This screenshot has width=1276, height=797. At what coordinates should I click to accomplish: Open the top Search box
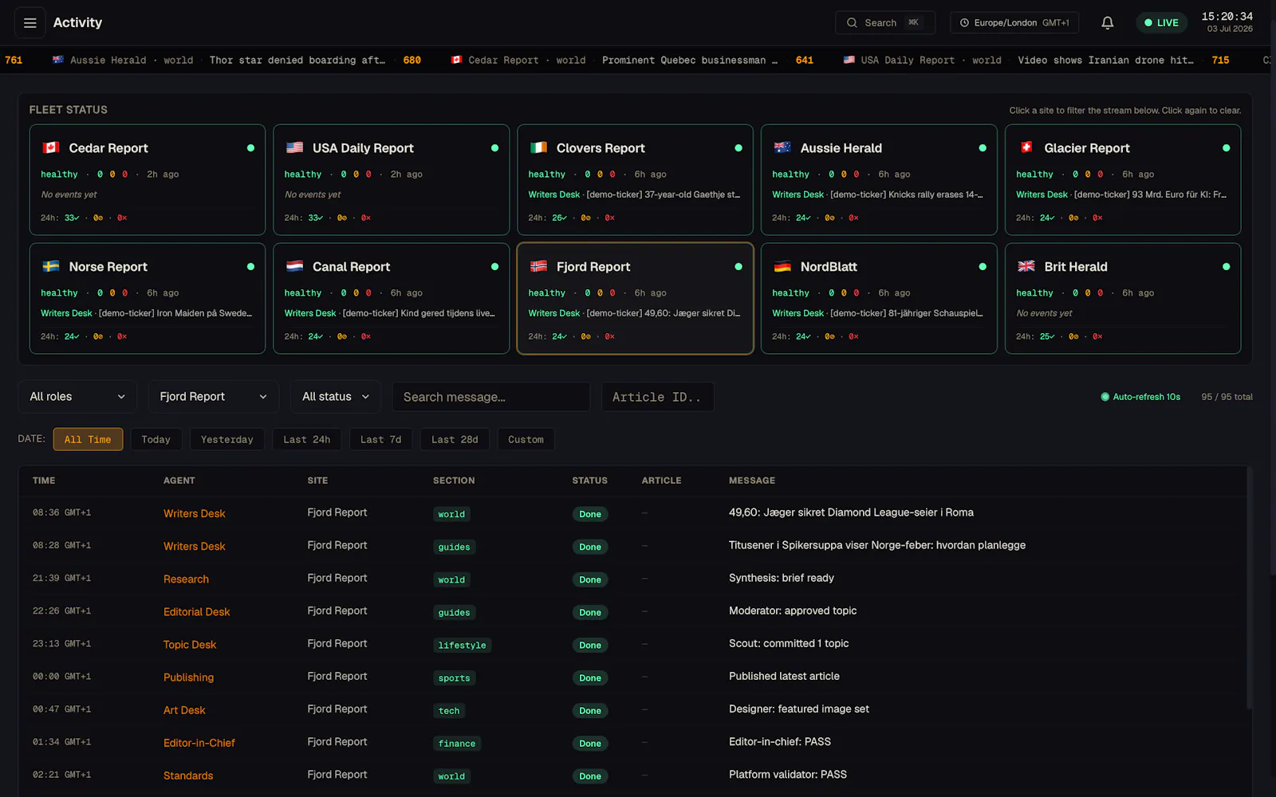[884, 23]
